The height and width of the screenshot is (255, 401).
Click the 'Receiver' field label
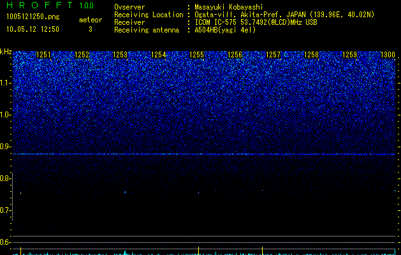(129, 22)
